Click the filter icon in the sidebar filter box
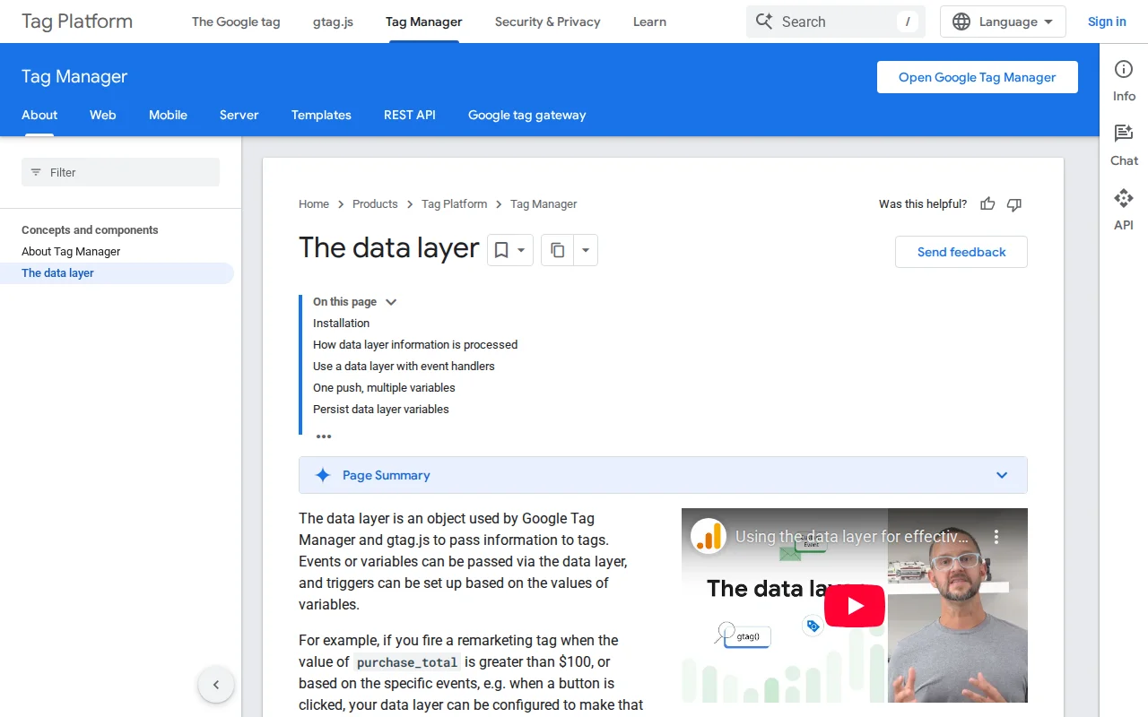1148x717 pixels. (x=35, y=172)
